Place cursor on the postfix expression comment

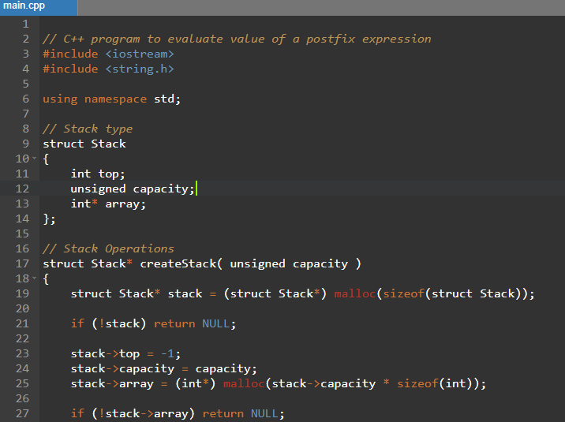[x=237, y=39]
